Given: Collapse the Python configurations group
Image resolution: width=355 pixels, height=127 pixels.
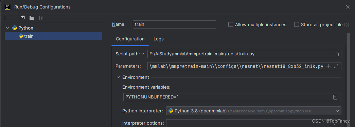Looking at the screenshot, I should click(7, 28).
